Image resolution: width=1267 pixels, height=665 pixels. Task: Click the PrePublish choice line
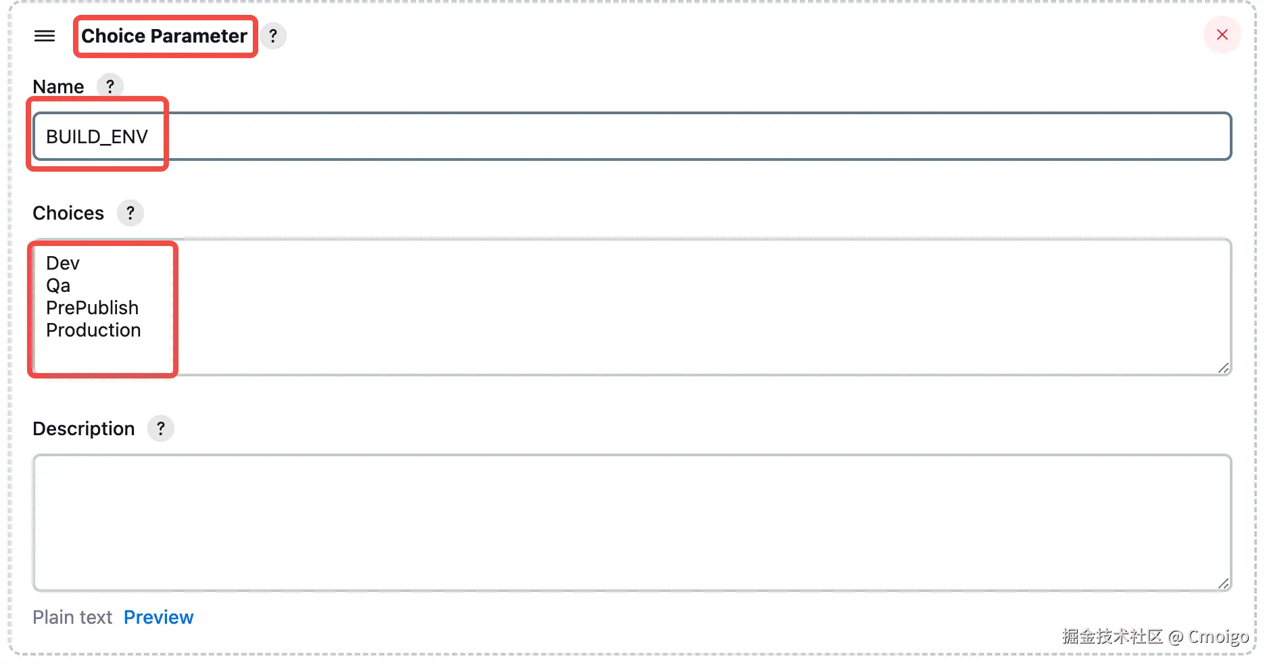(92, 307)
